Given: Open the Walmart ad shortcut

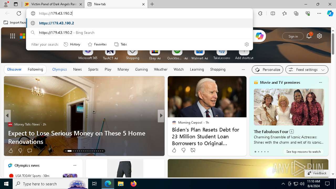Looking at the screenshot, I should coord(199,54).
